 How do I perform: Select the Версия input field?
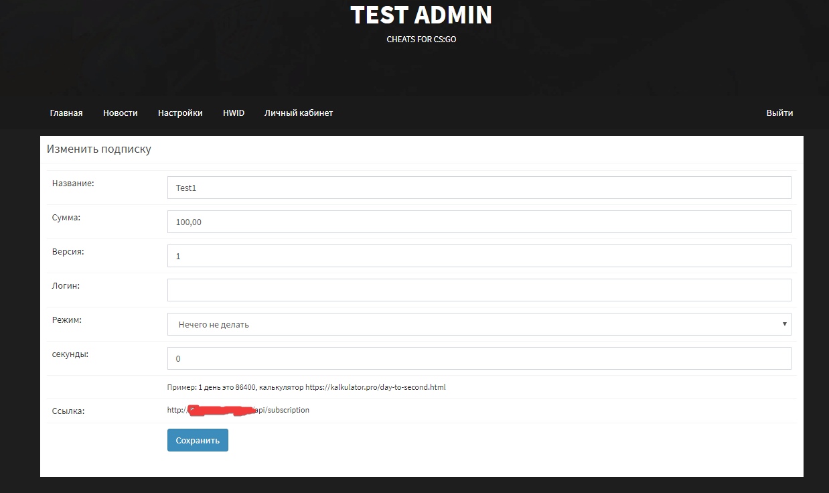[x=479, y=256]
